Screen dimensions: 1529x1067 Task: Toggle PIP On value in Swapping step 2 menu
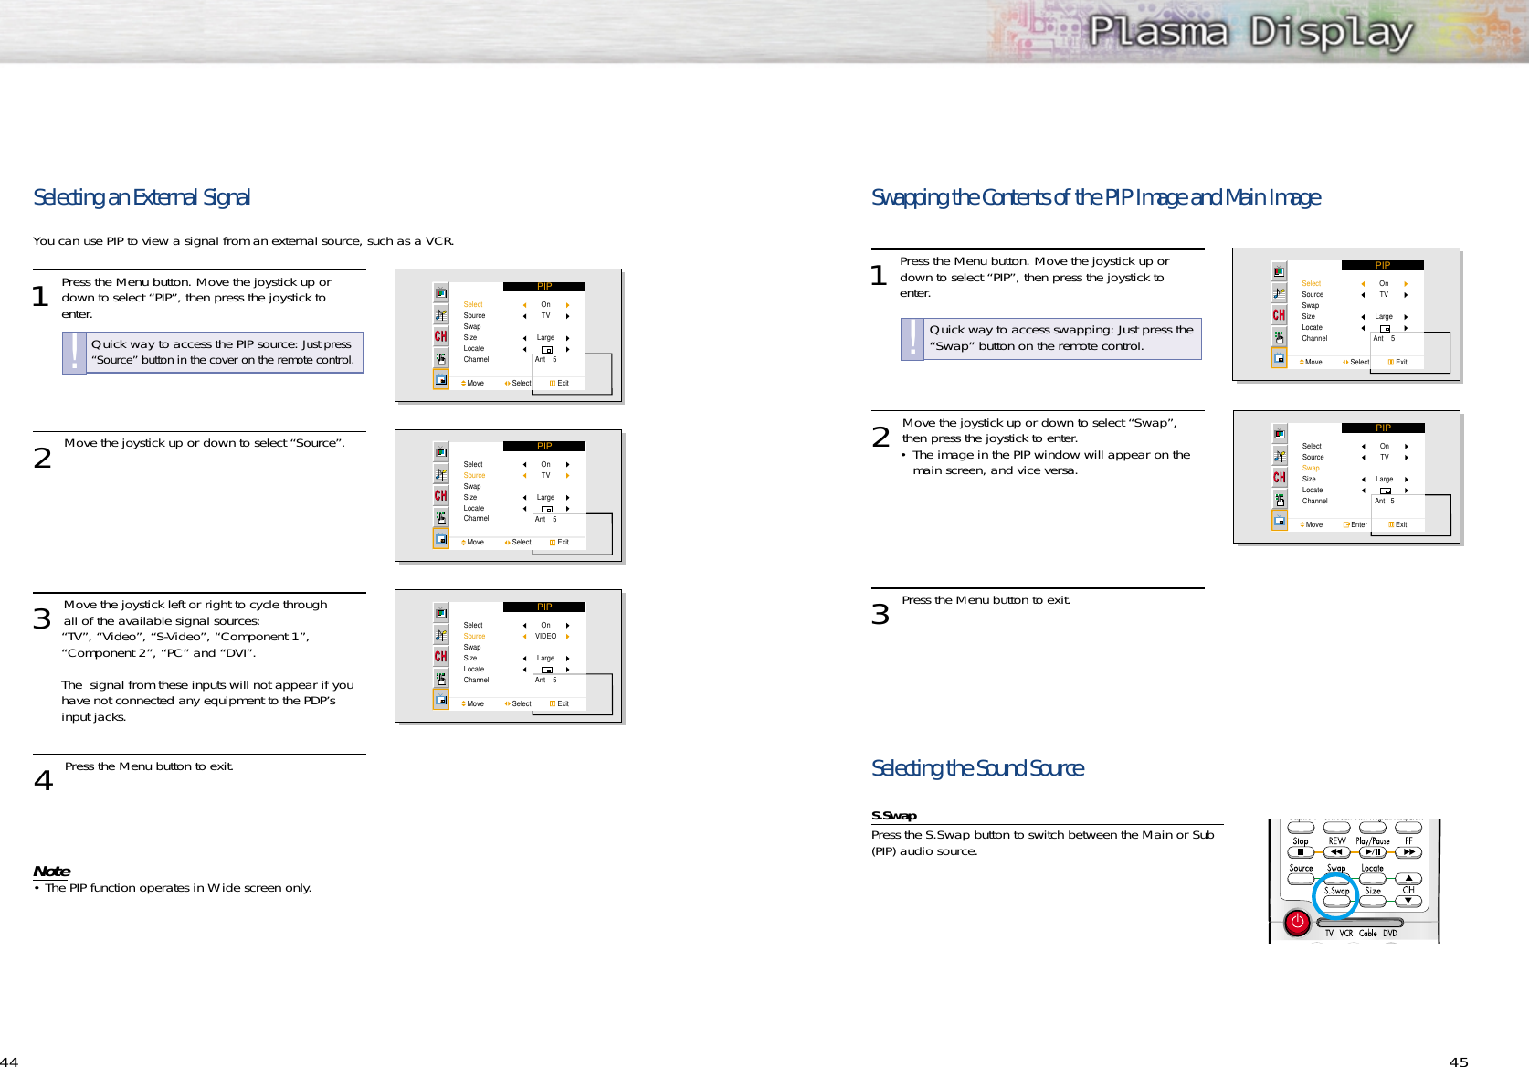pyautogui.click(x=1385, y=447)
